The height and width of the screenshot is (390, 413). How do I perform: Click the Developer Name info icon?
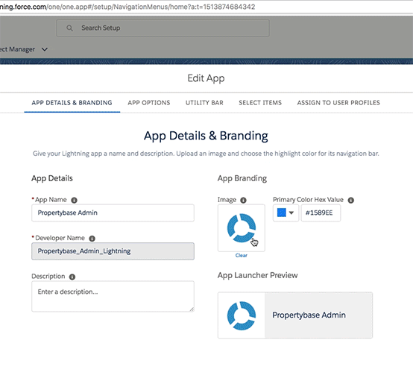pos(92,239)
